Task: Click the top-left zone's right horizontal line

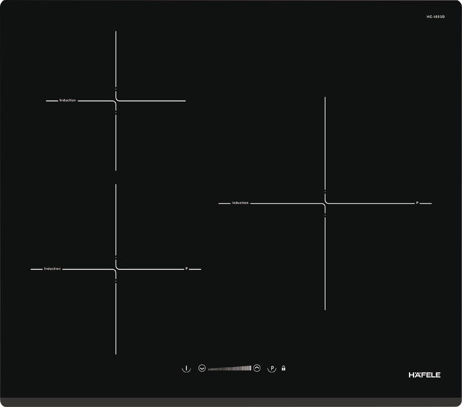Action: (x=152, y=101)
